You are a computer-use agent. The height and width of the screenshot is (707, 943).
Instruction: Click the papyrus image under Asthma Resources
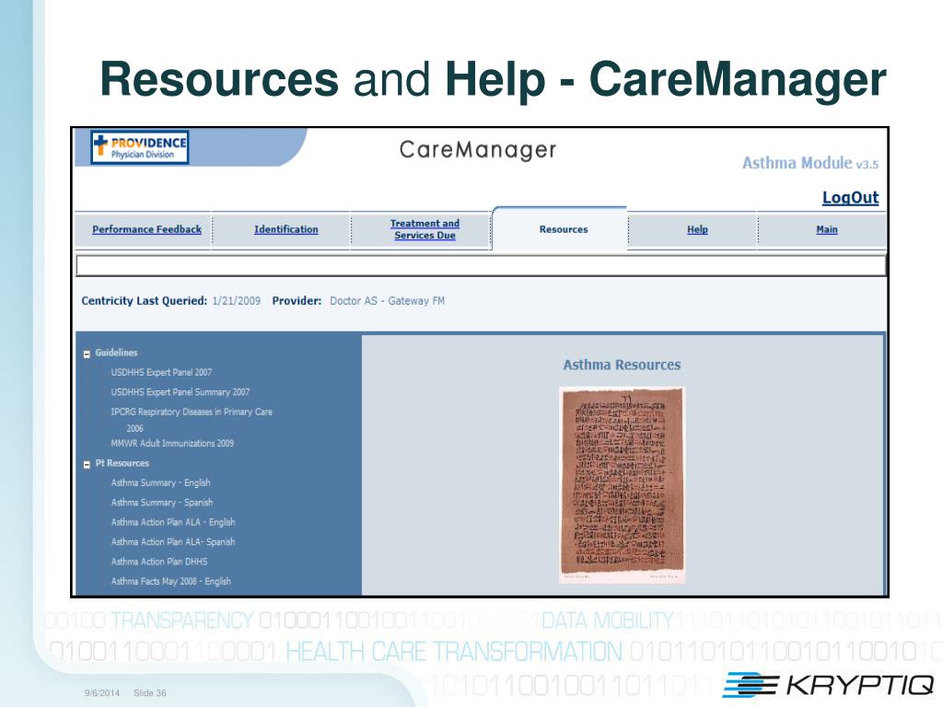pos(622,484)
